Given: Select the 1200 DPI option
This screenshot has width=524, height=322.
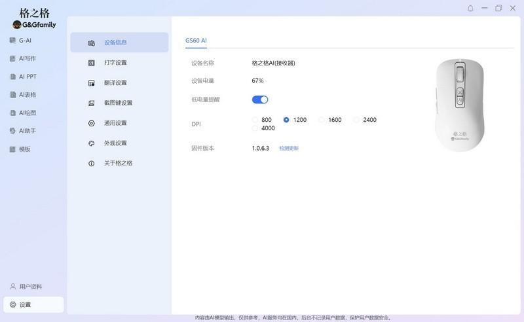Looking at the screenshot, I should (286, 120).
